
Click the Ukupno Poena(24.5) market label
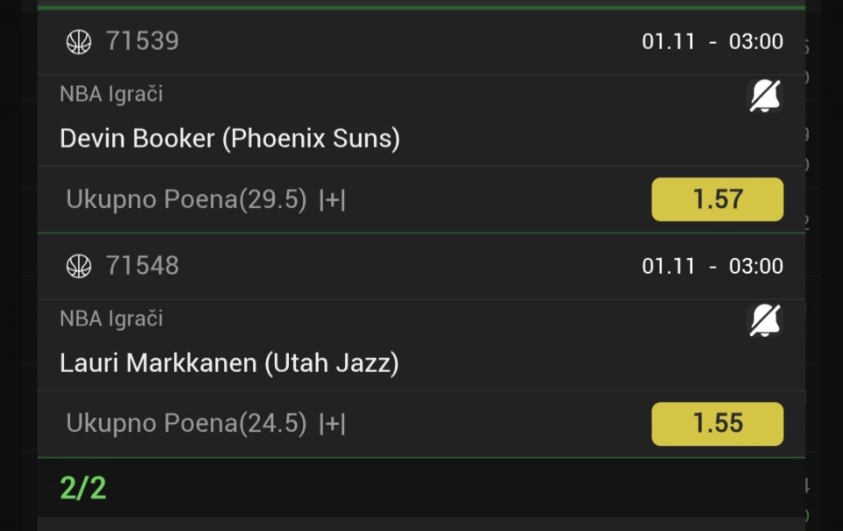tap(186, 425)
